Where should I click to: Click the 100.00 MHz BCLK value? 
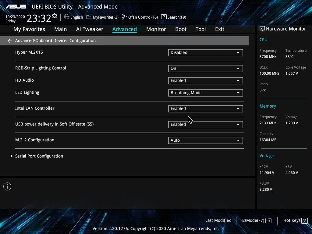pyautogui.click(x=269, y=73)
